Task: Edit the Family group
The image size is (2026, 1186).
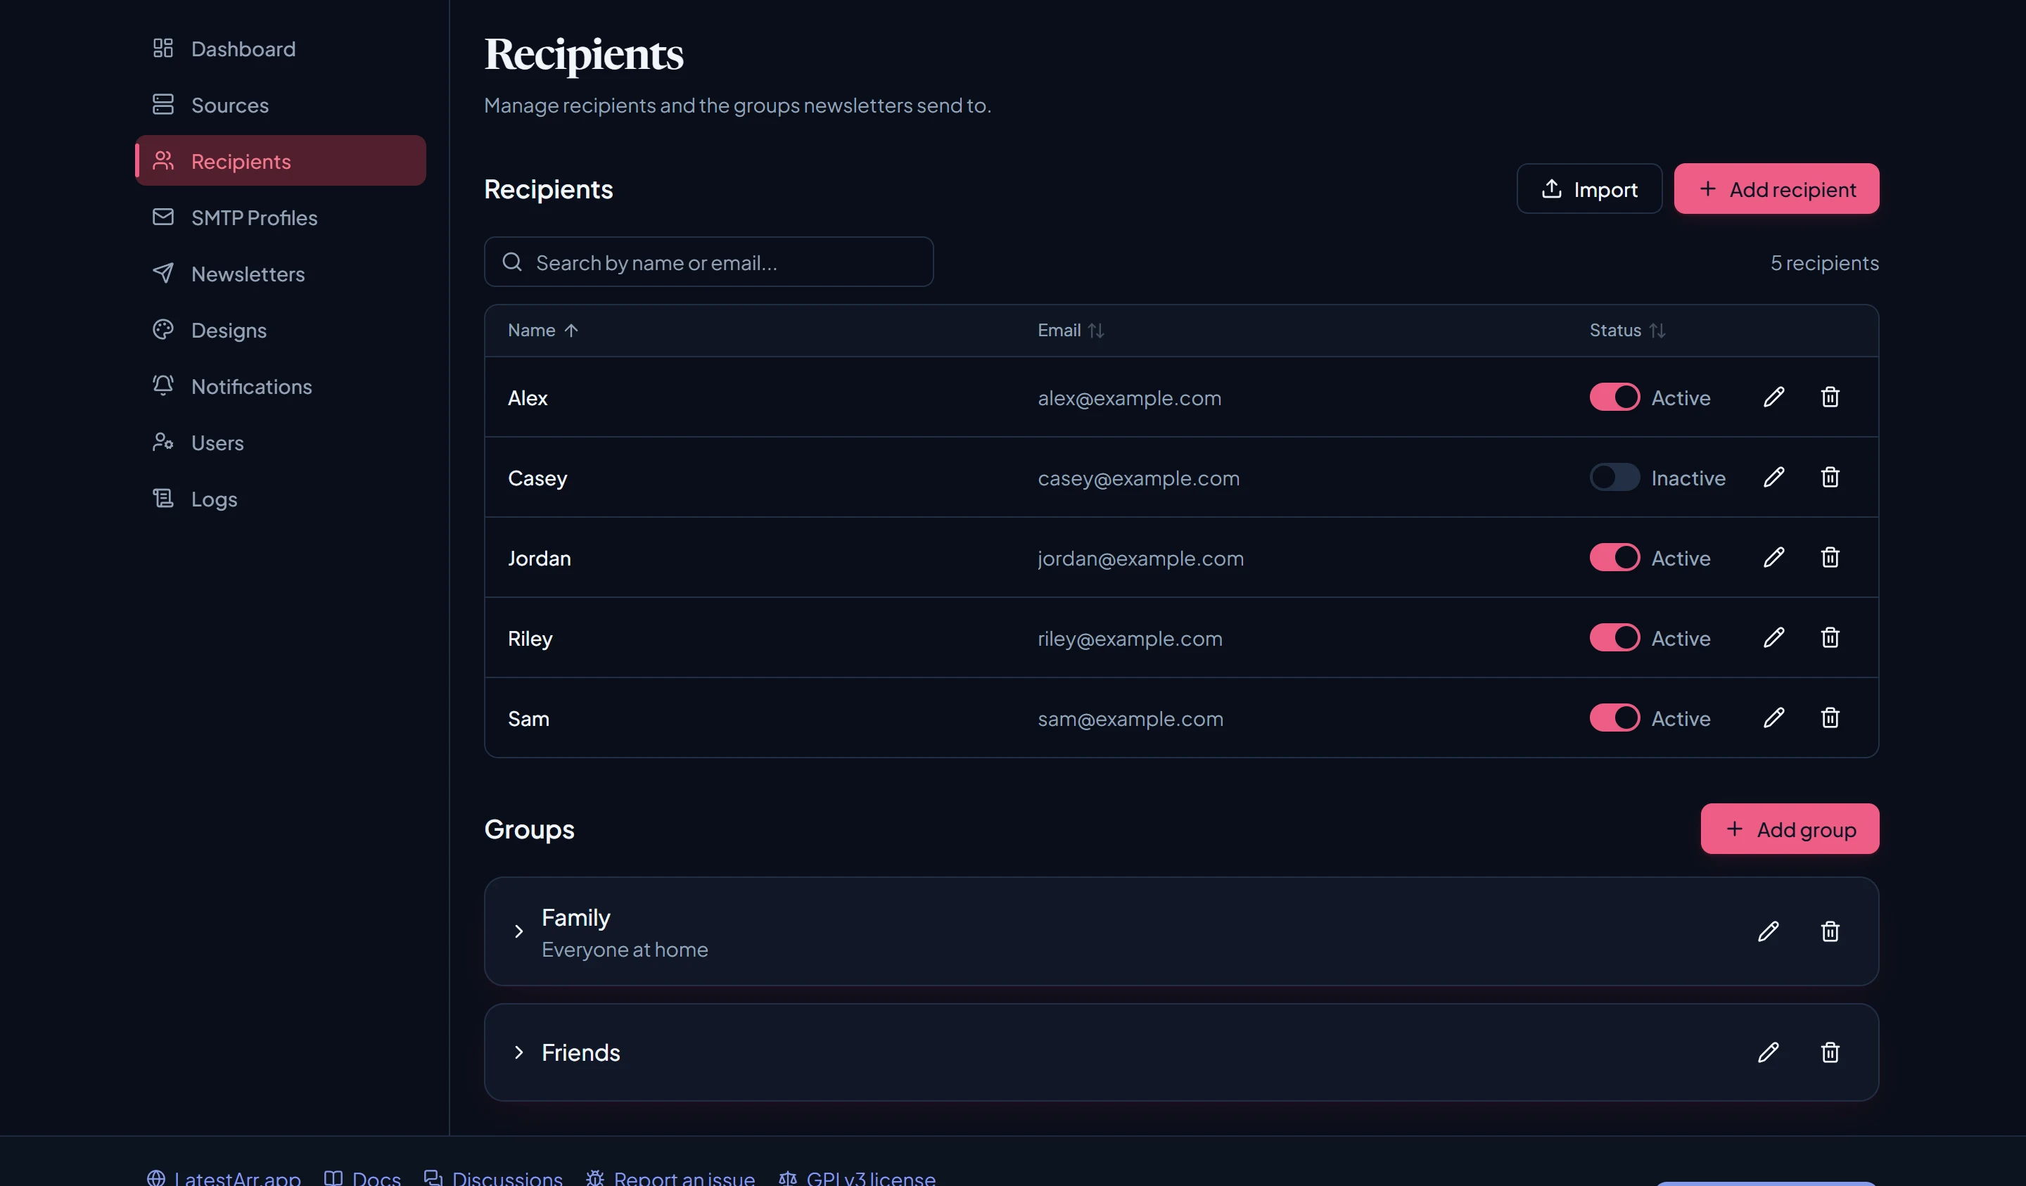Action: [1768, 931]
